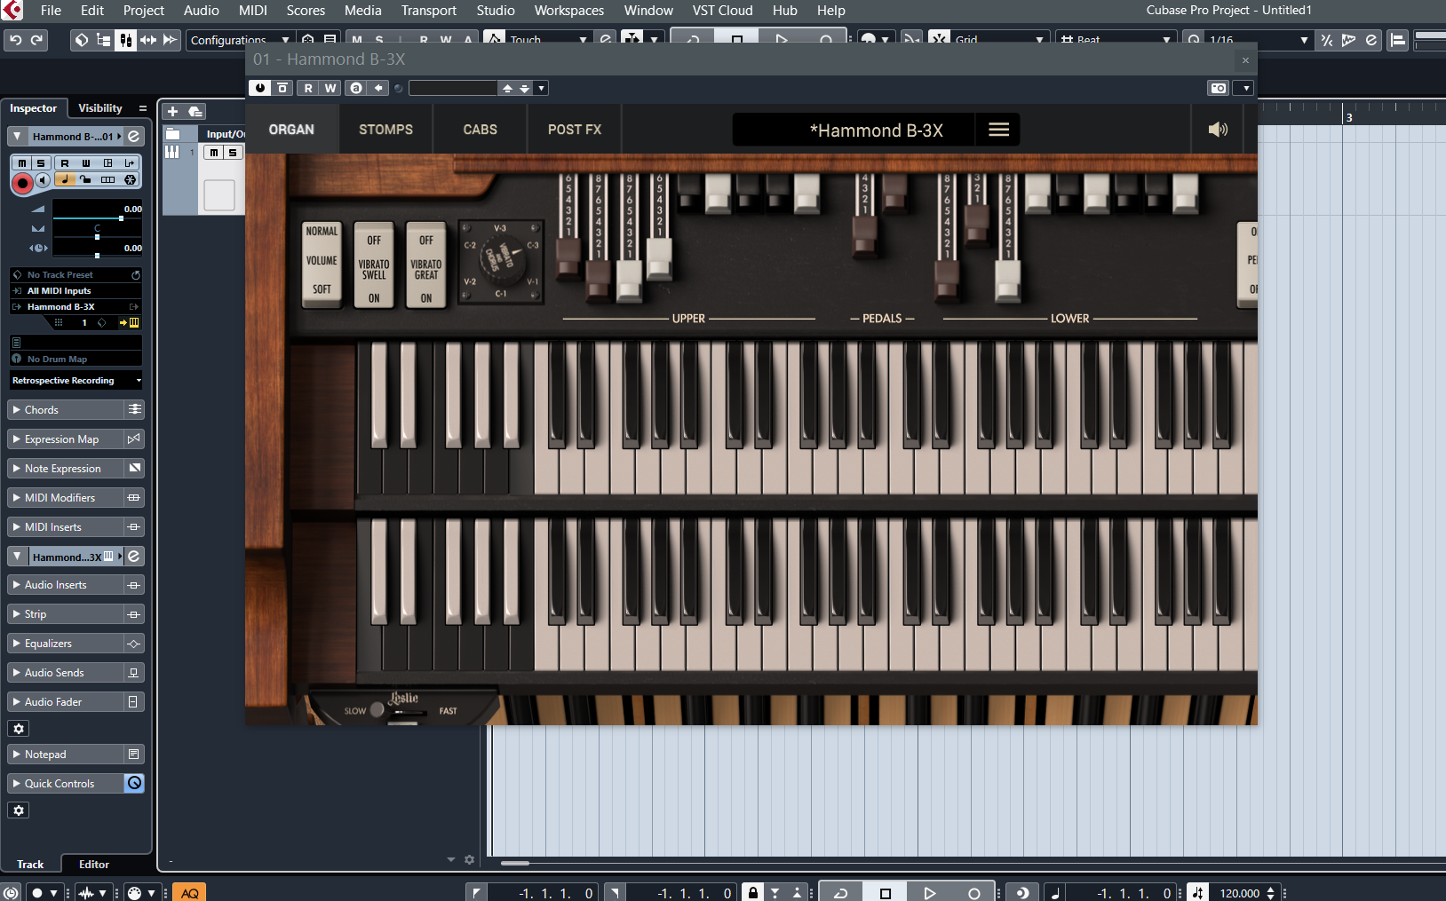Load next preset with down arrow in plugin header
This screenshot has height=901, width=1446.
click(x=525, y=88)
